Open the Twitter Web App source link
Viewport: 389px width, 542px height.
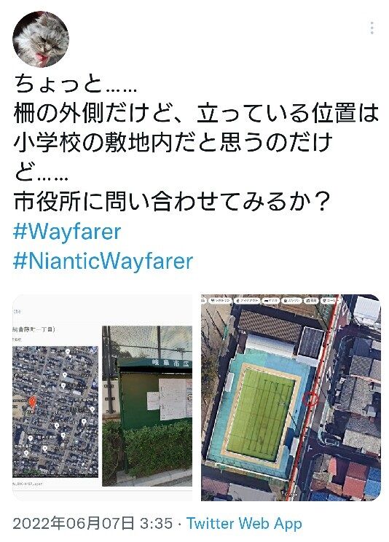click(x=244, y=523)
